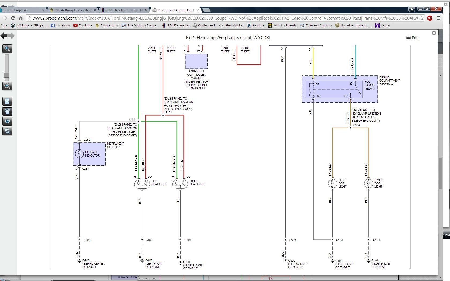
Task: Switch to the 1998 Headlight wiring tab
Action: pyautogui.click(x=124, y=10)
